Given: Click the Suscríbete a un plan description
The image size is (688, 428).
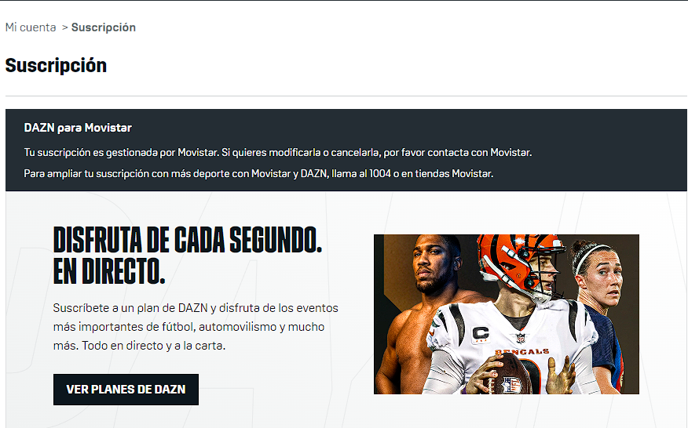Looking at the screenshot, I should point(196,327).
